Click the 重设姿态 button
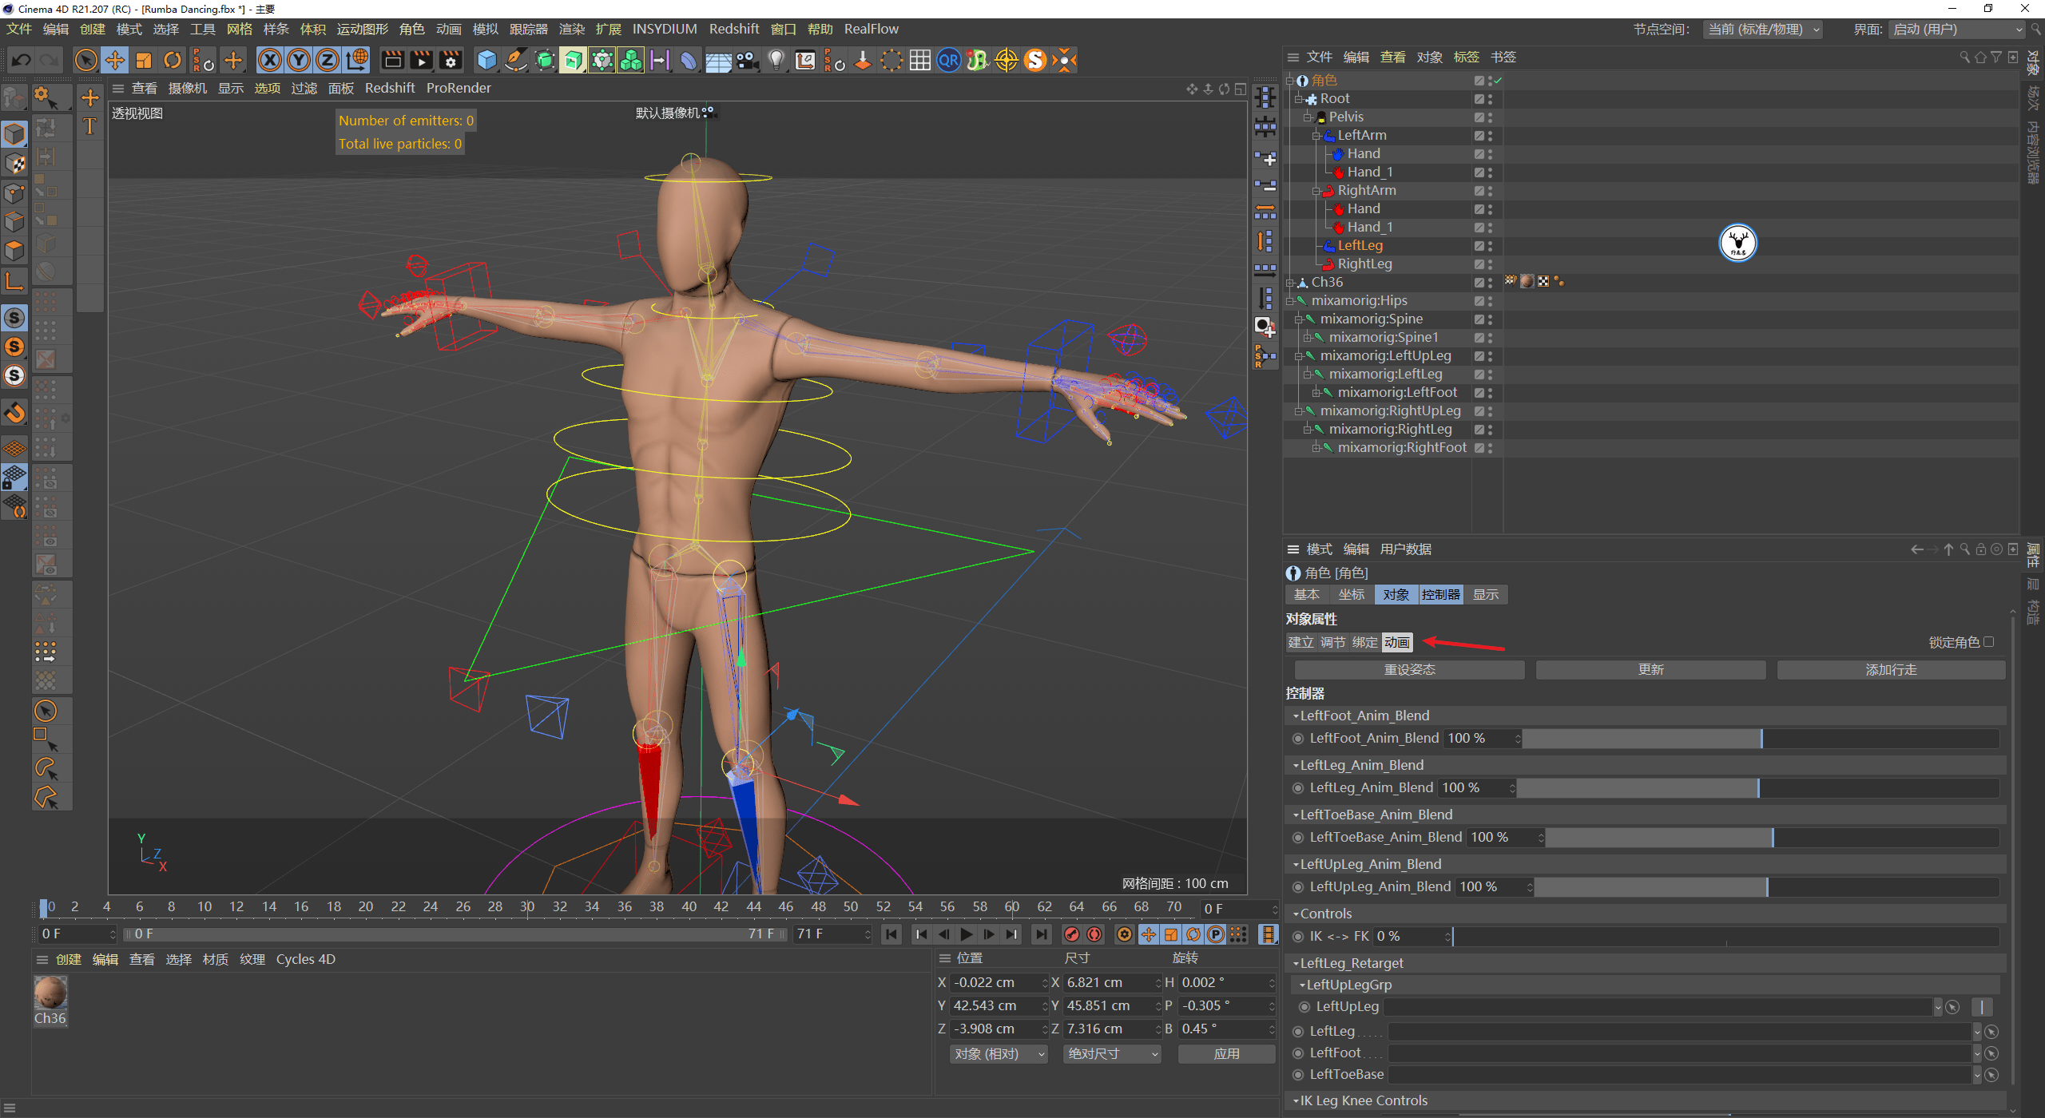2045x1118 pixels. click(1409, 669)
